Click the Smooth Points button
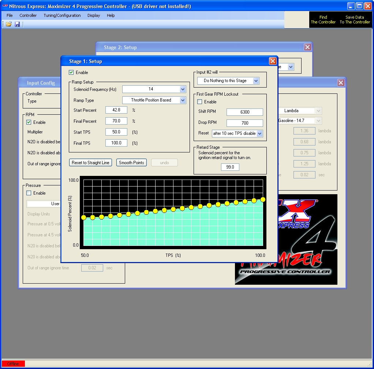The width and height of the screenshot is (374, 369). (x=131, y=163)
